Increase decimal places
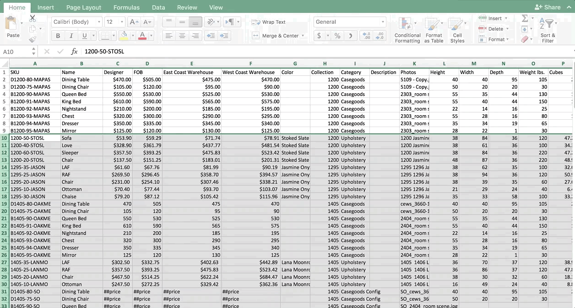The width and height of the screenshot is (575, 308). [366, 36]
